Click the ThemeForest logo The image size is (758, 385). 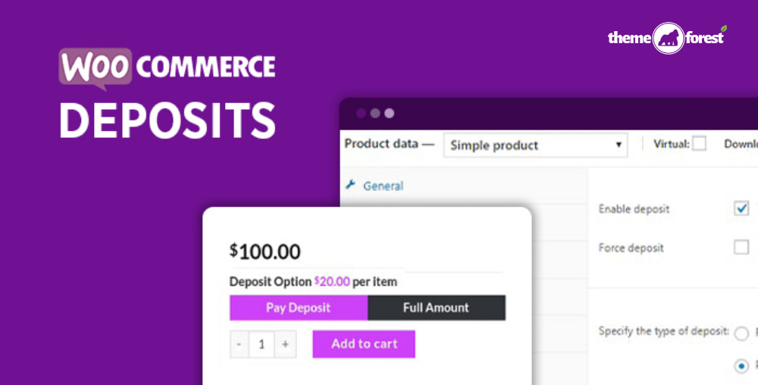(666, 38)
